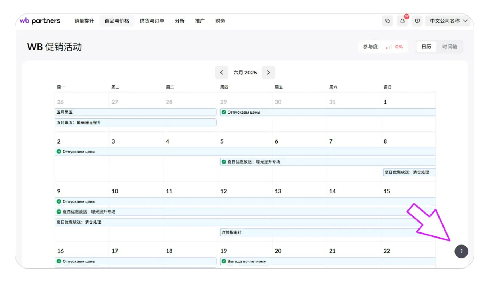
Task: Open the 供货与订单 menu item
Action: pos(152,21)
